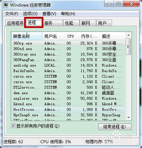Select the HostProces process row
The height and width of the screenshot is (148, 142).
tap(68, 109)
